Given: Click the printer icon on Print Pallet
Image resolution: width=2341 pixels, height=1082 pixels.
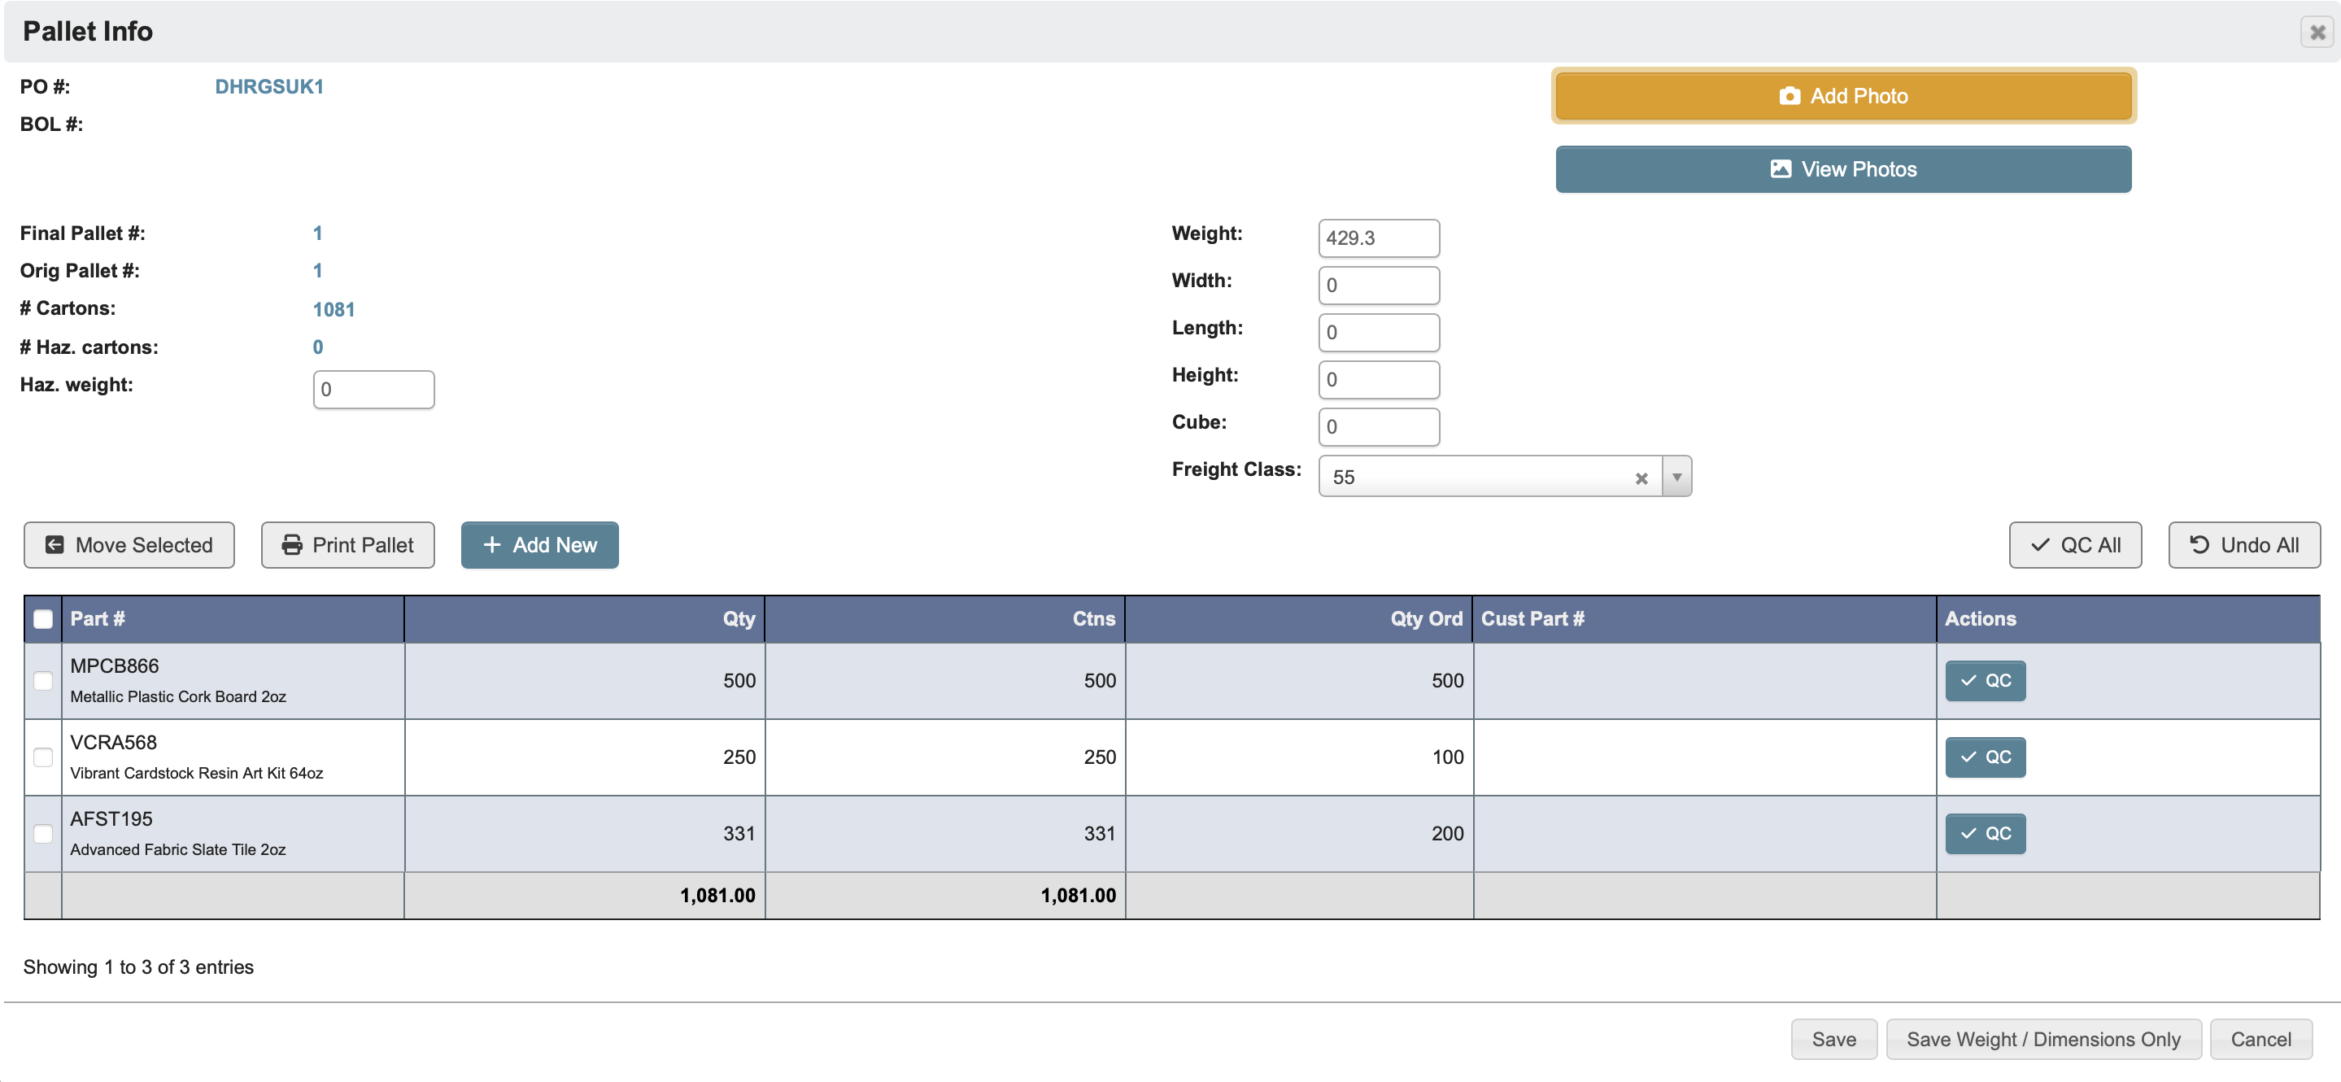Looking at the screenshot, I should pos(292,544).
